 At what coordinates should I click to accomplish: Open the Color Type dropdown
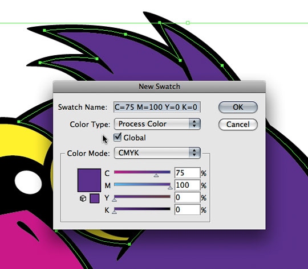point(157,124)
